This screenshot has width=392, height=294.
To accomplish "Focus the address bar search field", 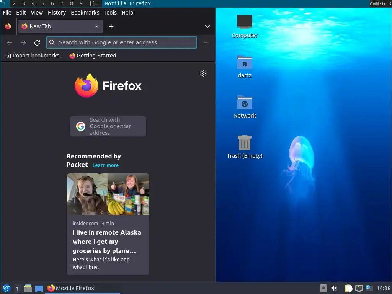I will click(x=121, y=42).
